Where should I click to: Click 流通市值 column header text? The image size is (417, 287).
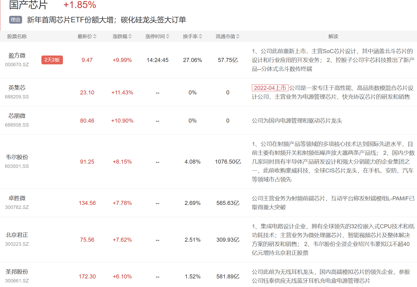(226, 36)
